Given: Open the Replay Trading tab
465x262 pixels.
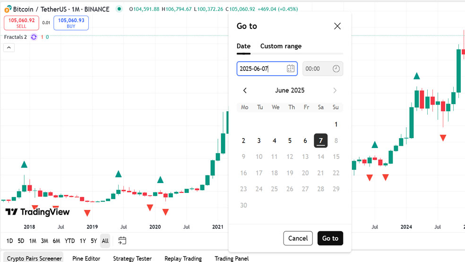Looking at the screenshot, I should click(x=183, y=258).
